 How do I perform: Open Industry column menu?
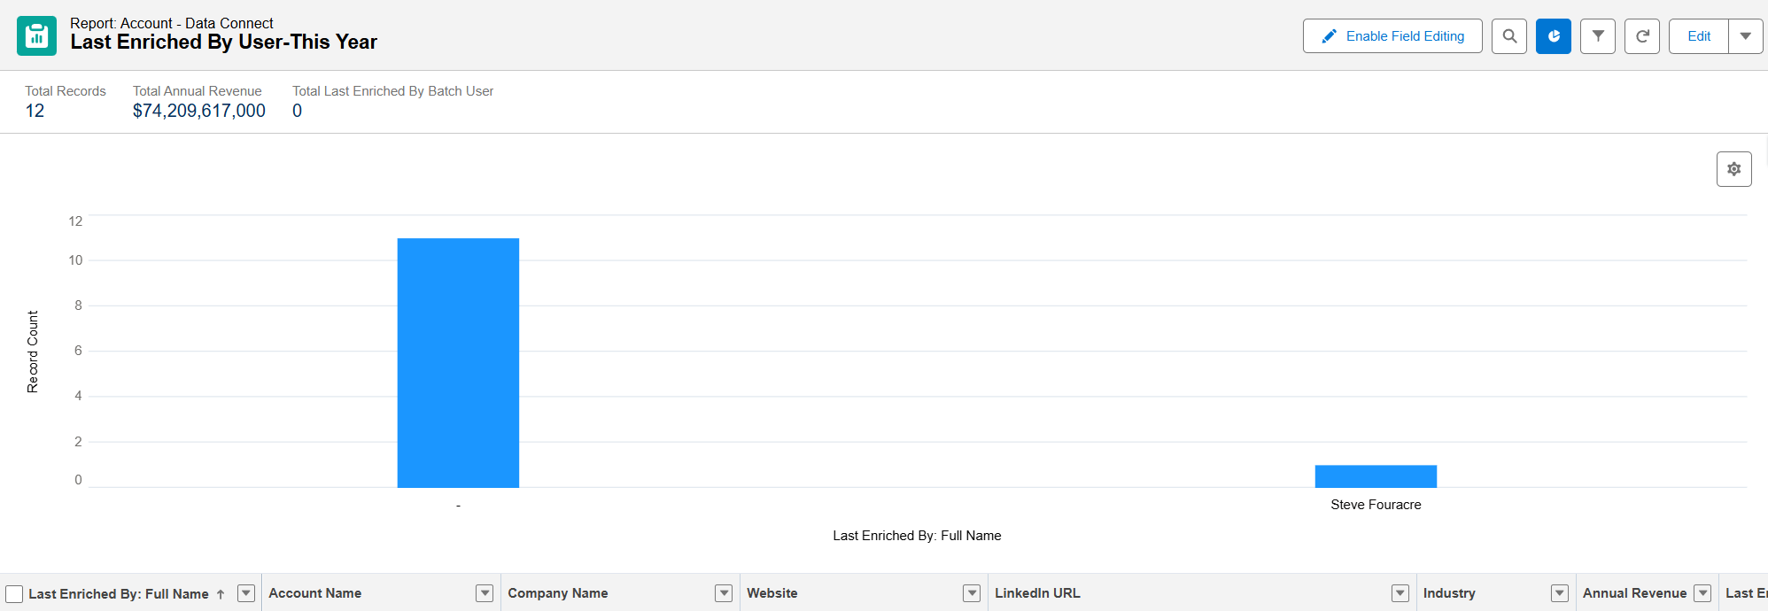(x=1559, y=593)
